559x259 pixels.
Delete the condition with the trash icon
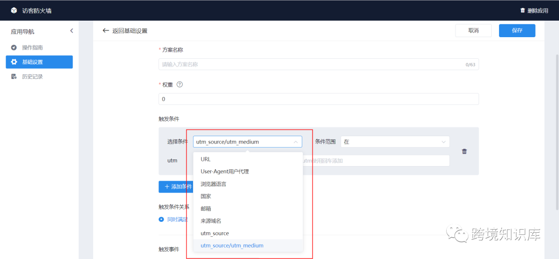(x=464, y=151)
